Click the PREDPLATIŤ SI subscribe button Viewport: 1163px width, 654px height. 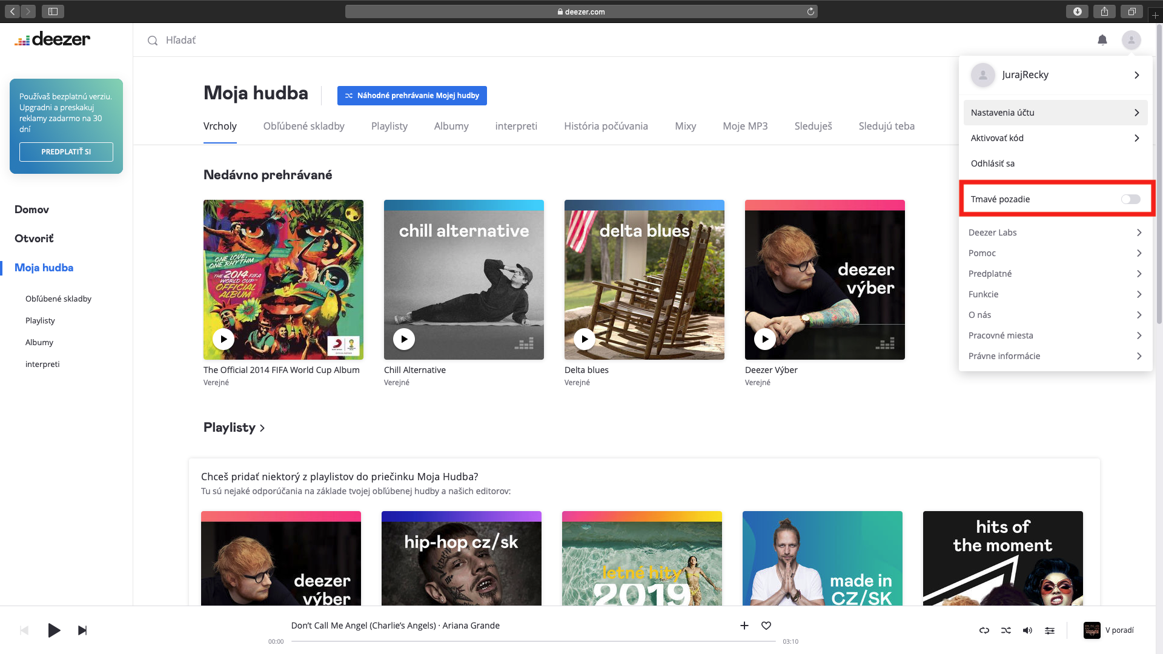click(x=66, y=152)
